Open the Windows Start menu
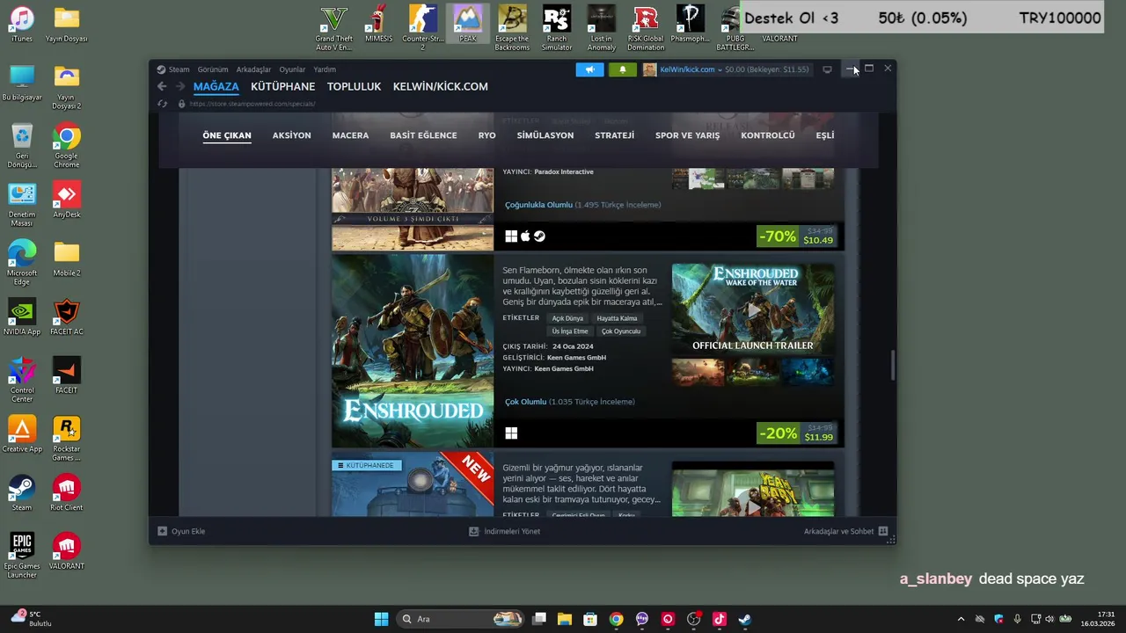 pyautogui.click(x=381, y=619)
